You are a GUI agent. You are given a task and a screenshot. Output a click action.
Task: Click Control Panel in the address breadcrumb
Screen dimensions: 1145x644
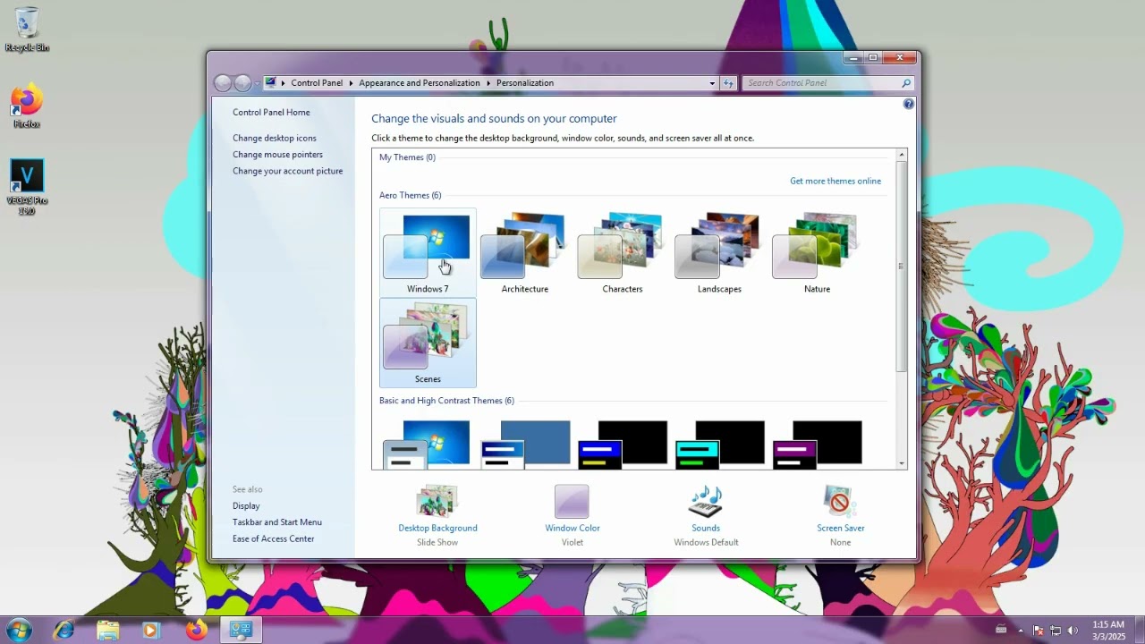[x=317, y=82]
